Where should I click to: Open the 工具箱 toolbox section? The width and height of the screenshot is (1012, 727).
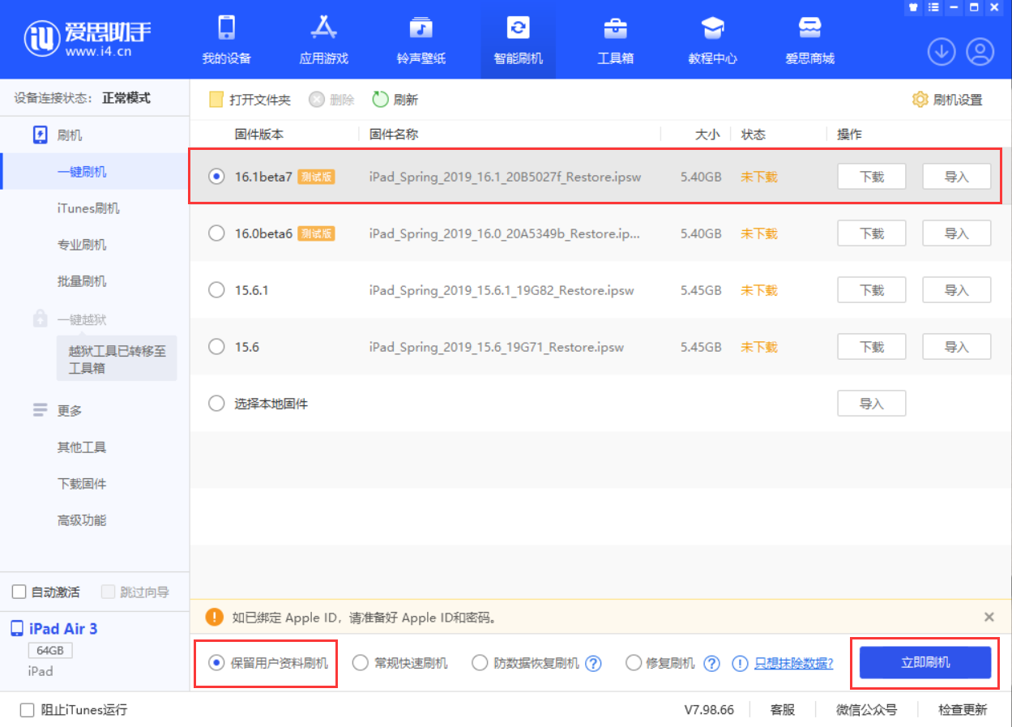tap(615, 39)
